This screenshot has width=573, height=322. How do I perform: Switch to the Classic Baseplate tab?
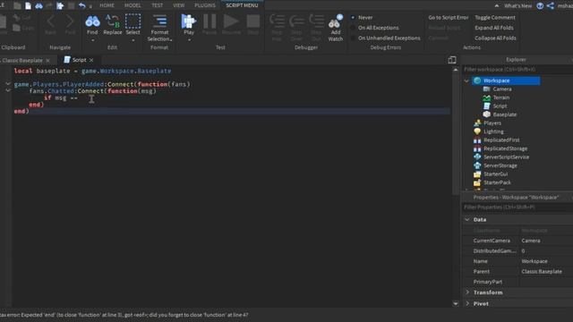(x=22, y=60)
